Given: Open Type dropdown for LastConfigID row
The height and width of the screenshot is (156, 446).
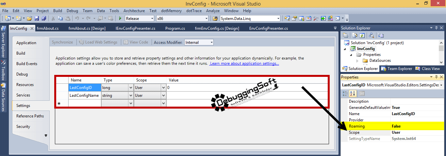Looking at the screenshot, I should coord(131,88).
